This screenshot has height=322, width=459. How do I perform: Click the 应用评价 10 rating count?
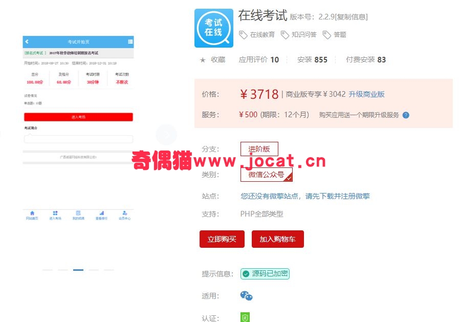pos(259,60)
